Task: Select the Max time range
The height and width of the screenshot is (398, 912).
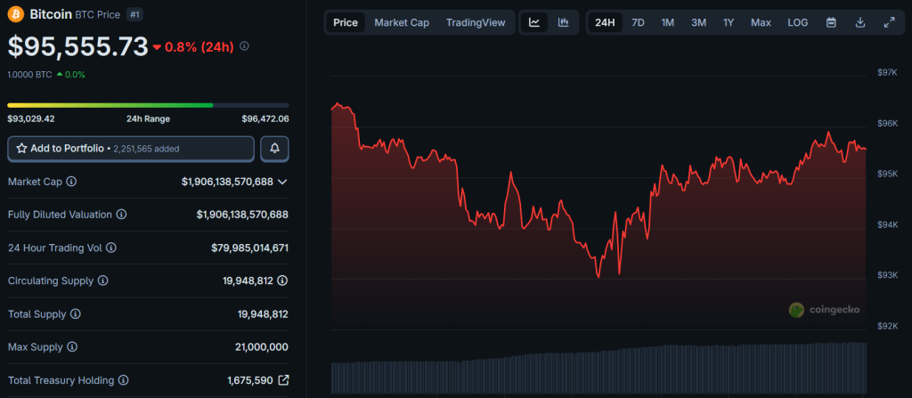Action: [x=761, y=22]
